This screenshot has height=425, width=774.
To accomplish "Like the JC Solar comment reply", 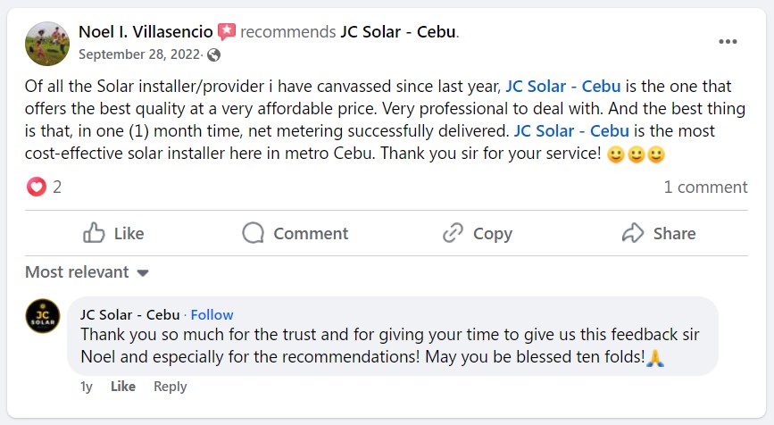I will [x=122, y=387].
